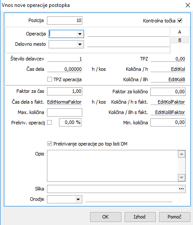Switch to tab A
Image resolution: width=193 pixels, height=225 pixels.
click(180, 32)
